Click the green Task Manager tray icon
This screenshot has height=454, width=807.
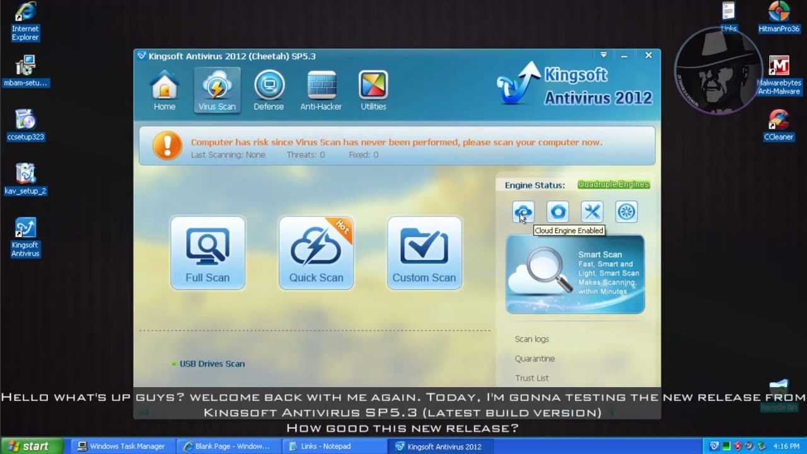(726, 446)
